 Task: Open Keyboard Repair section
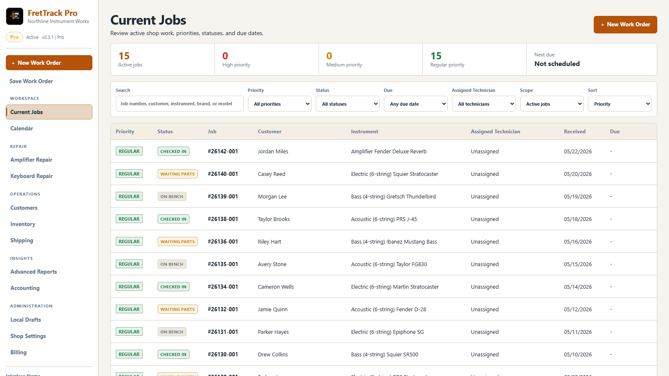coord(31,176)
